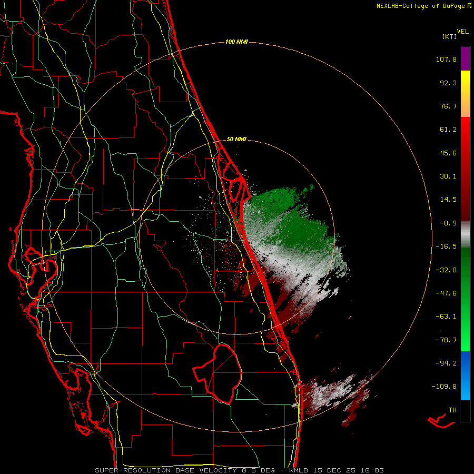Click the -63.1 velocity scale value
This screenshot has width=474, height=474.
click(x=446, y=316)
